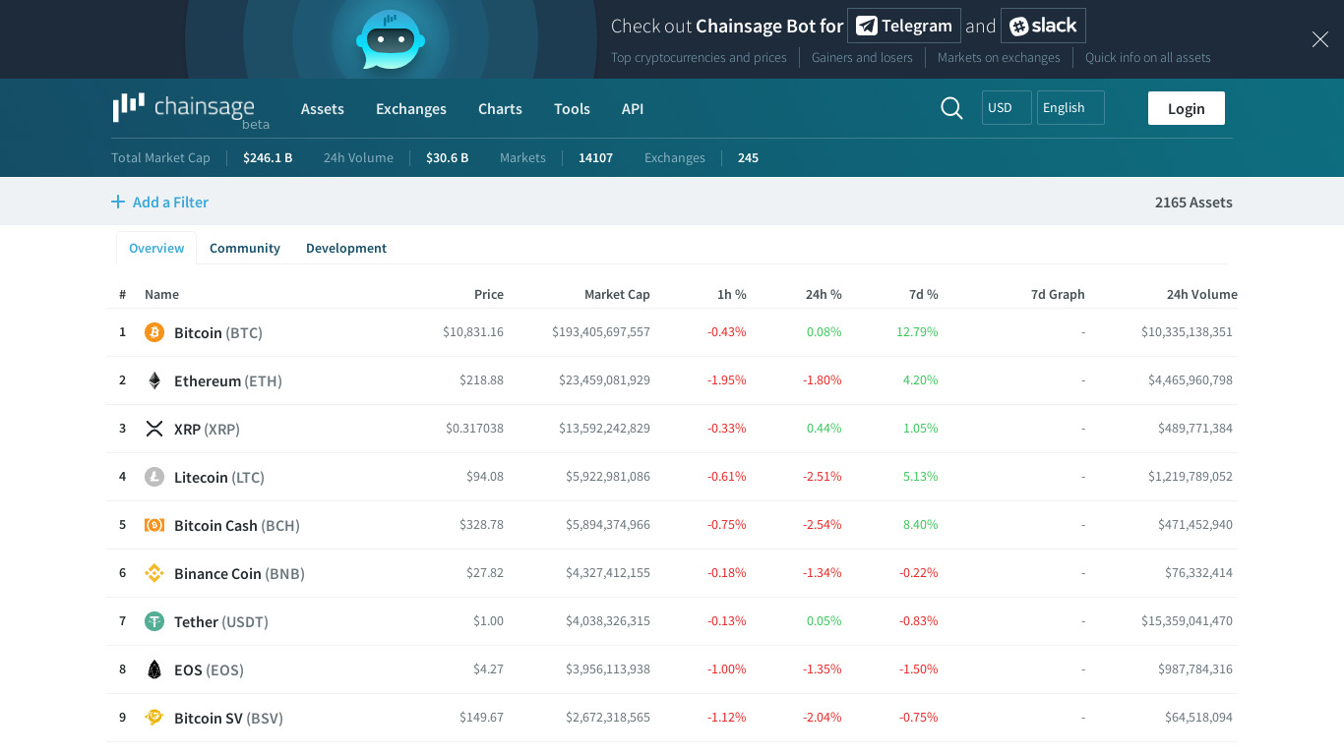This screenshot has width=1344, height=755.
Task: Select the Overview tab
Action: (156, 248)
